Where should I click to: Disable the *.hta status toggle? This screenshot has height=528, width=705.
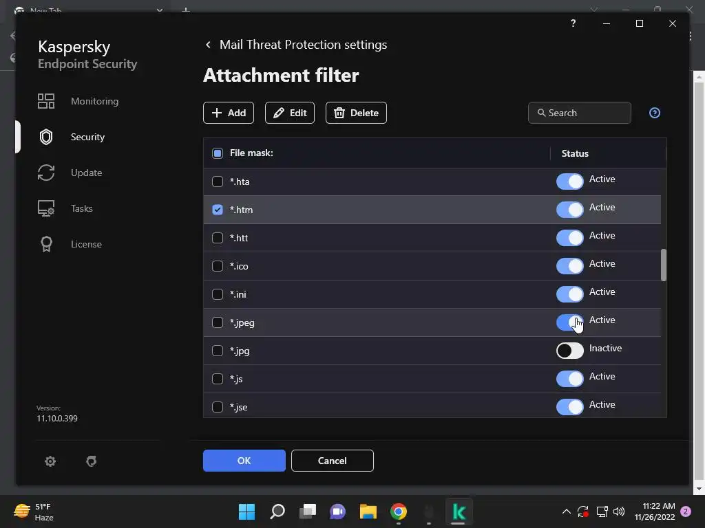point(569,181)
